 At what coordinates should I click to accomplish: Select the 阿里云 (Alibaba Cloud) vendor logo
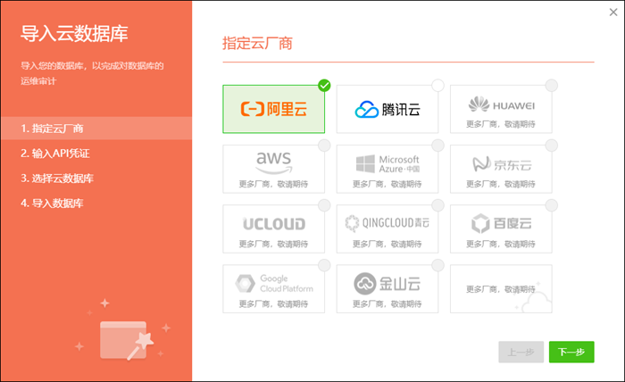point(273,109)
